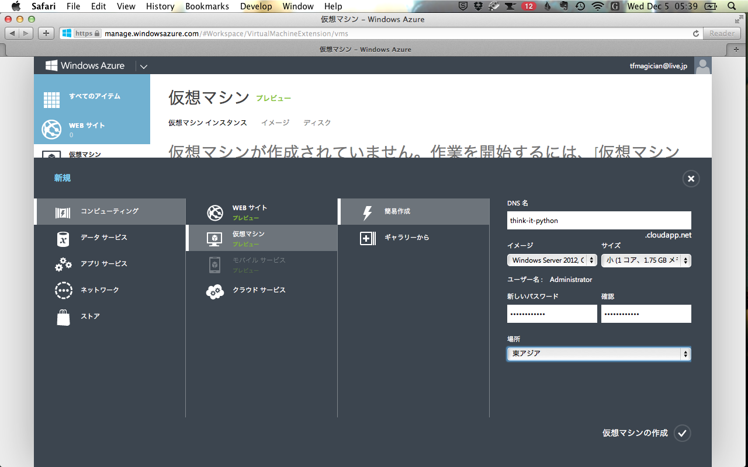Select すべてのアイテム grid icon in sidebar
Image resolution: width=748 pixels, height=467 pixels.
click(x=51, y=100)
